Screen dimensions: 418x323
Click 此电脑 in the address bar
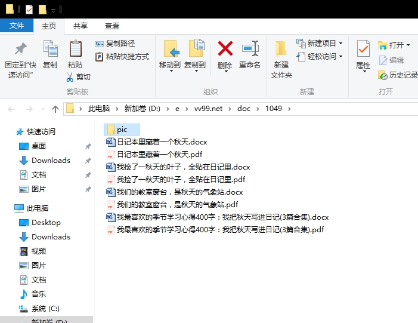pyautogui.click(x=99, y=109)
